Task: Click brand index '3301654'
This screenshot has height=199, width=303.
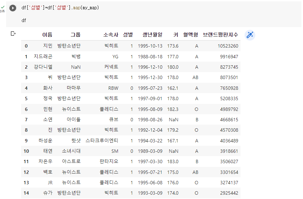Action: pos(229,172)
